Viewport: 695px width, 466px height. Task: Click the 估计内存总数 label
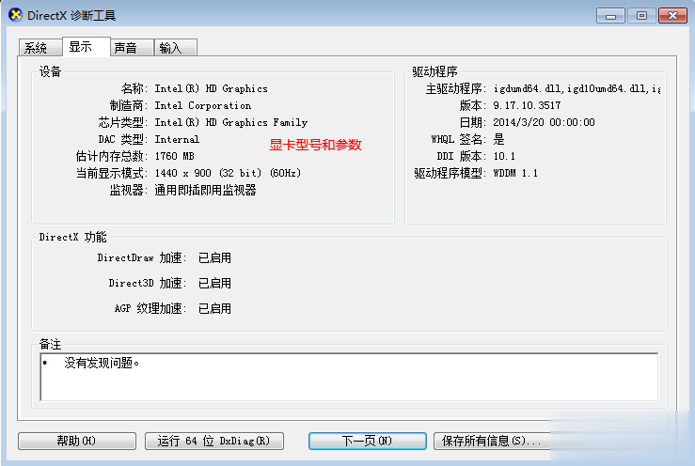click(111, 156)
